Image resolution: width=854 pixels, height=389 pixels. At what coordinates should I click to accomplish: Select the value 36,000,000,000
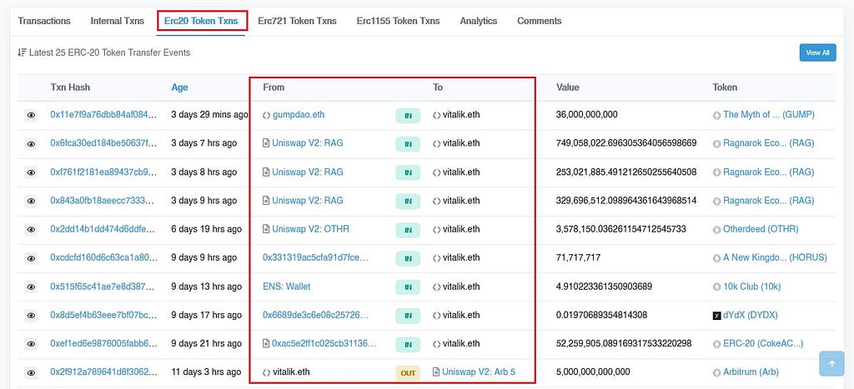[x=586, y=115]
